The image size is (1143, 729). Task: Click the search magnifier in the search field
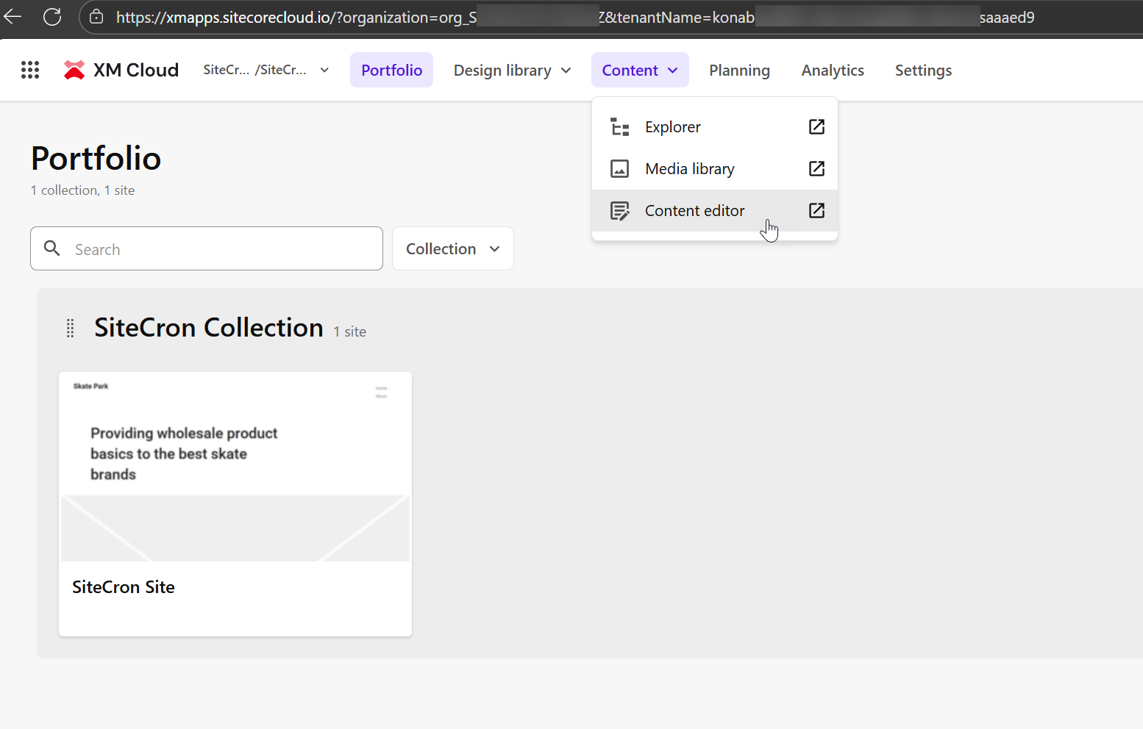coord(51,248)
